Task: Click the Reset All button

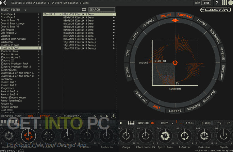Action: click(141, 97)
